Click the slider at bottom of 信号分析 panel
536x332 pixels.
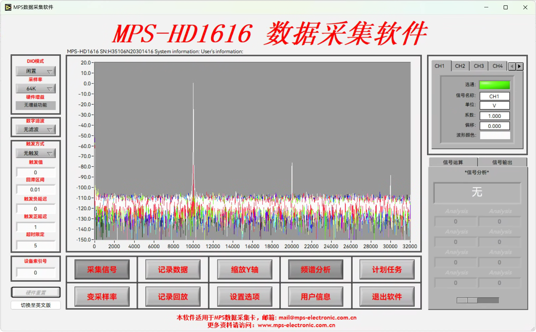[x=478, y=300]
